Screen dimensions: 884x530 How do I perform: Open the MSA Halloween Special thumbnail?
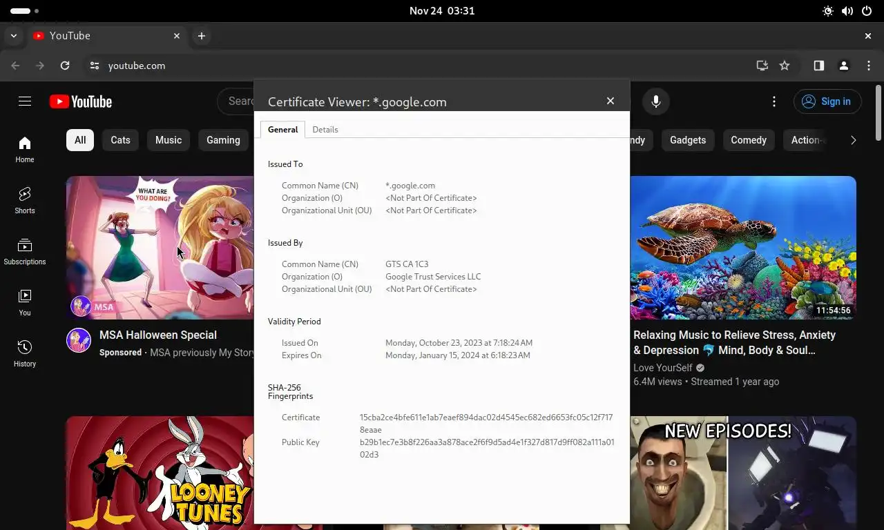160,248
